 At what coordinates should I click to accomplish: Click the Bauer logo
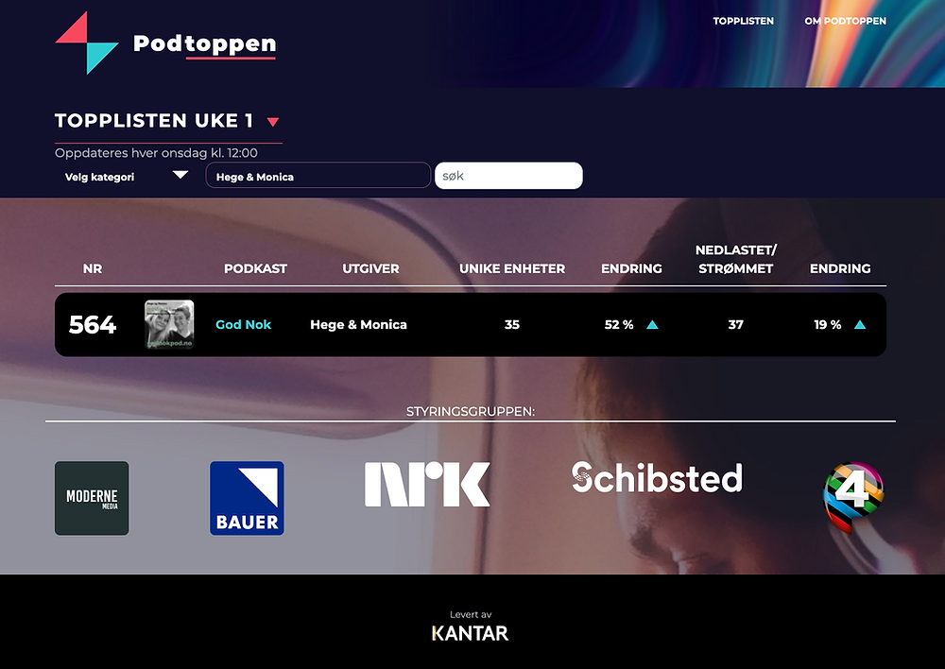click(x=247, y=498)
